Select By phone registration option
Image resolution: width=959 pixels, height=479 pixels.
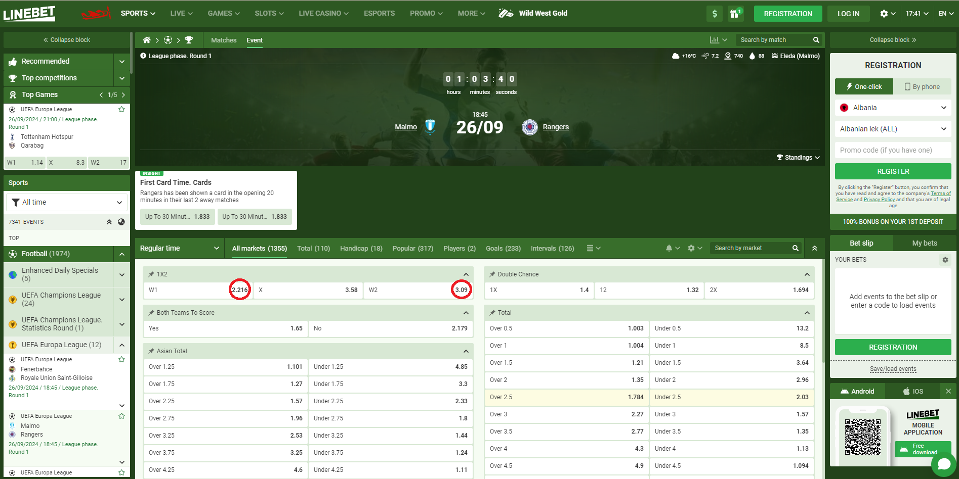922,86
